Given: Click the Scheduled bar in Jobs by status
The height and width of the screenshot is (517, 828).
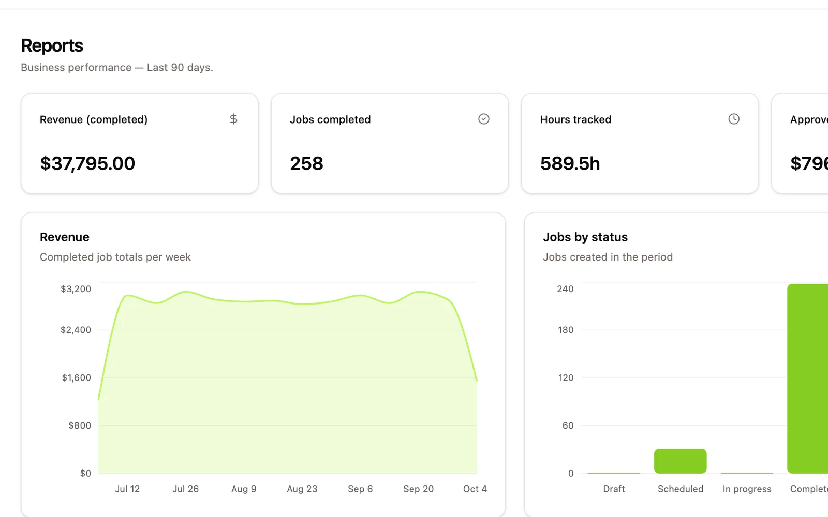Looking at the screenshot, I should [681, 461].
